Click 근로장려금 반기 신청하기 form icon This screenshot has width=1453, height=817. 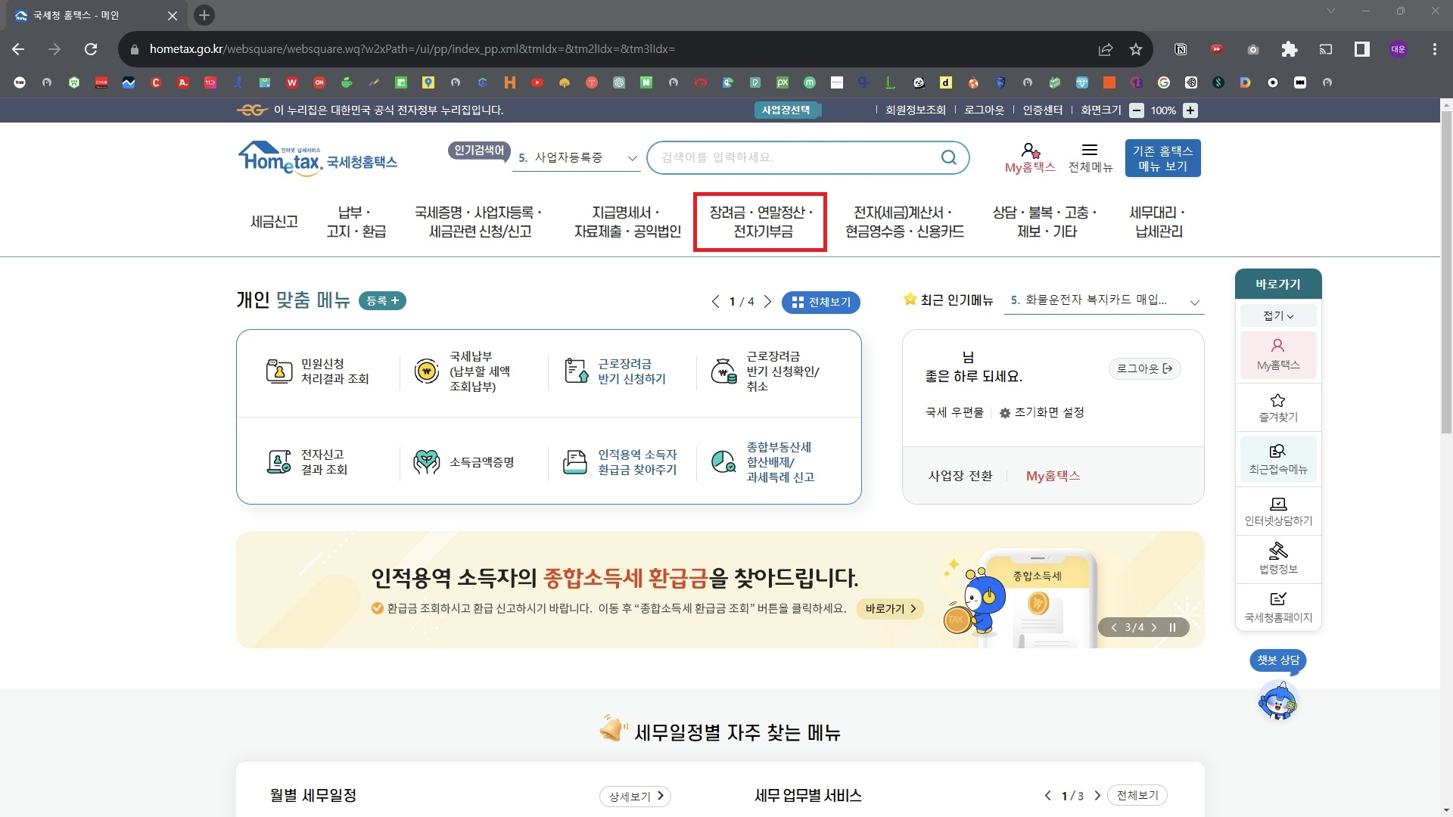[x=576, y=371]
